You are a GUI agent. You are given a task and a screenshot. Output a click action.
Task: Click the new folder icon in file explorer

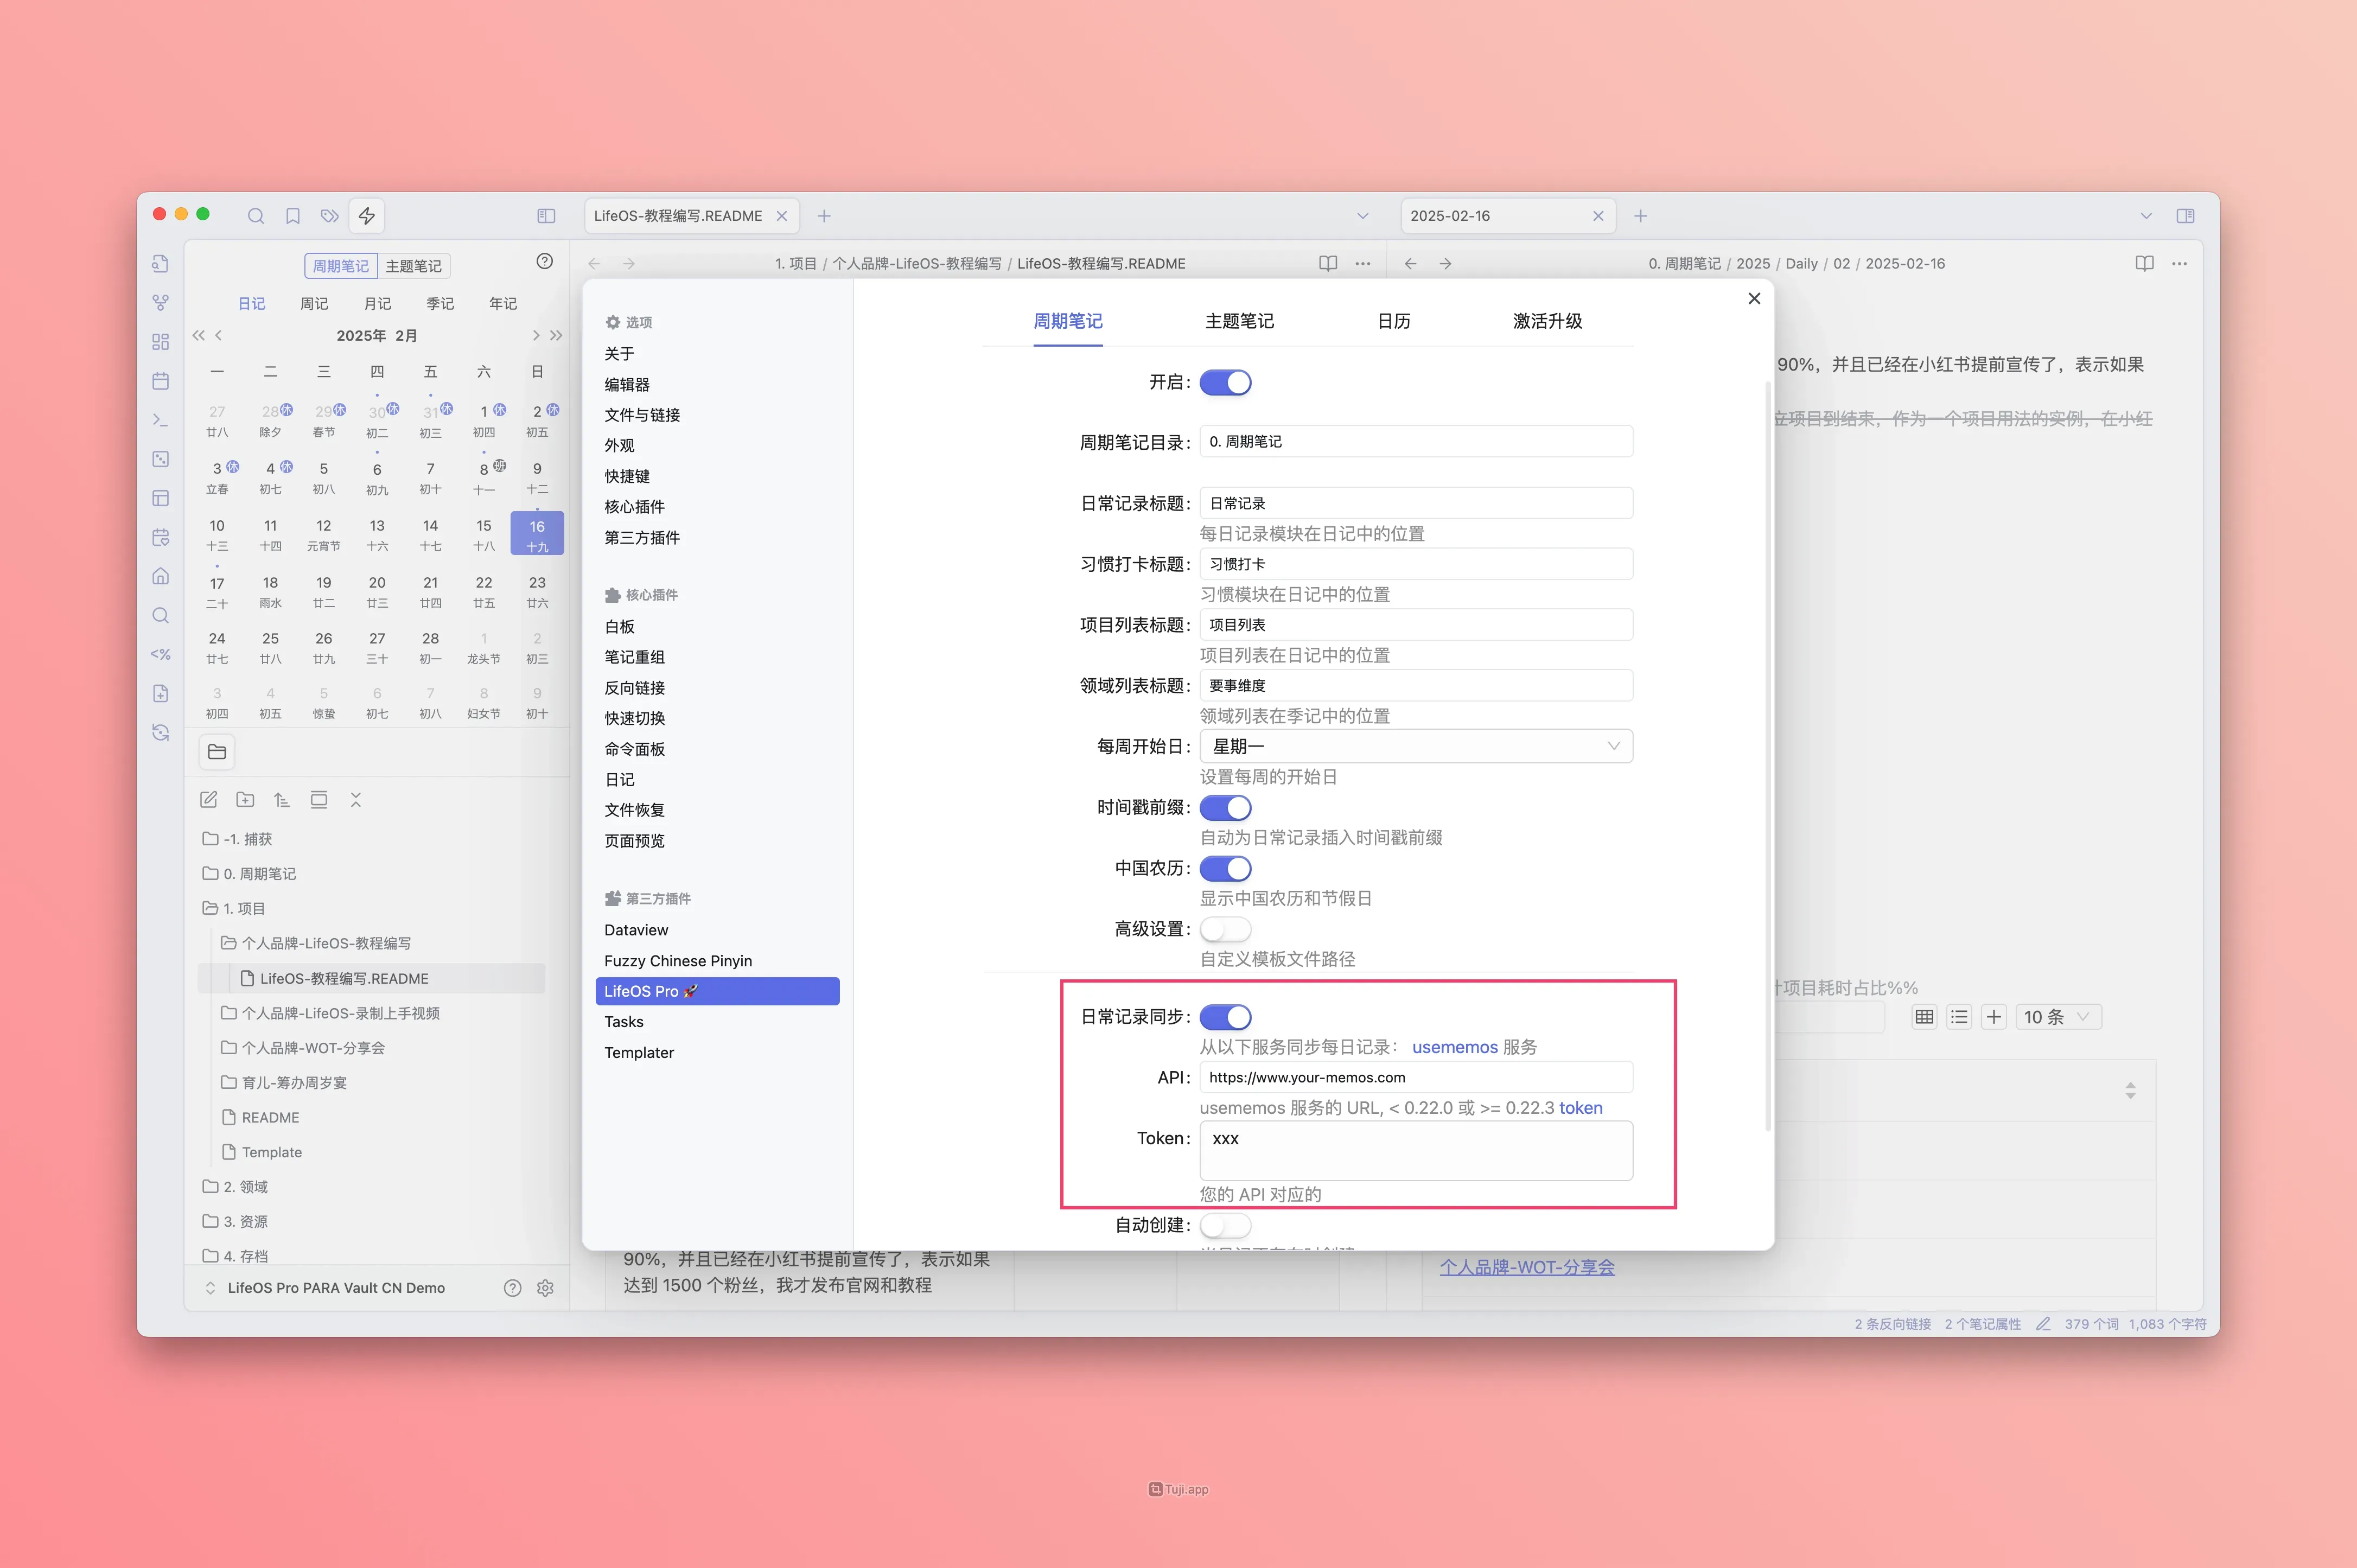245,800
